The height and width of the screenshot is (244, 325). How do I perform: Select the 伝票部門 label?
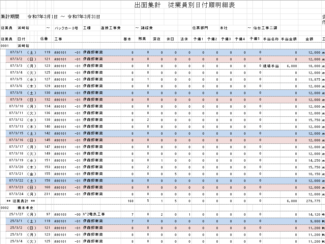[200, 28]
